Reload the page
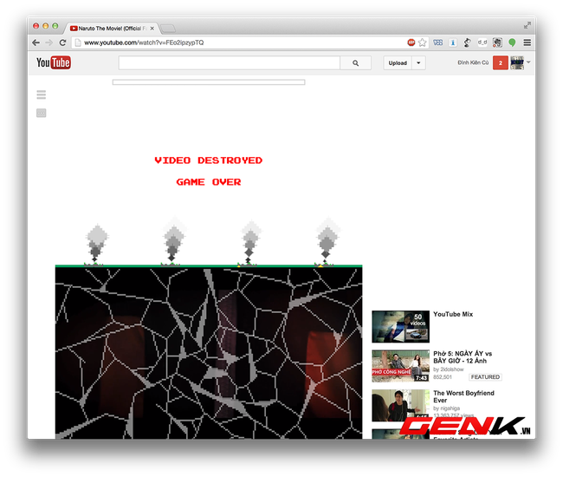563x477 pixels. click(62, 42)
